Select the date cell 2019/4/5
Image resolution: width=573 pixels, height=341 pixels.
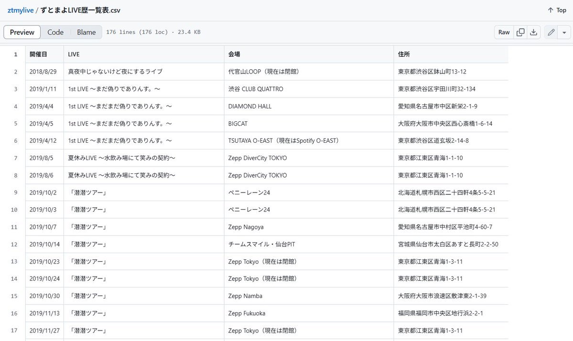pyautogui.click(x=44, y=123)
